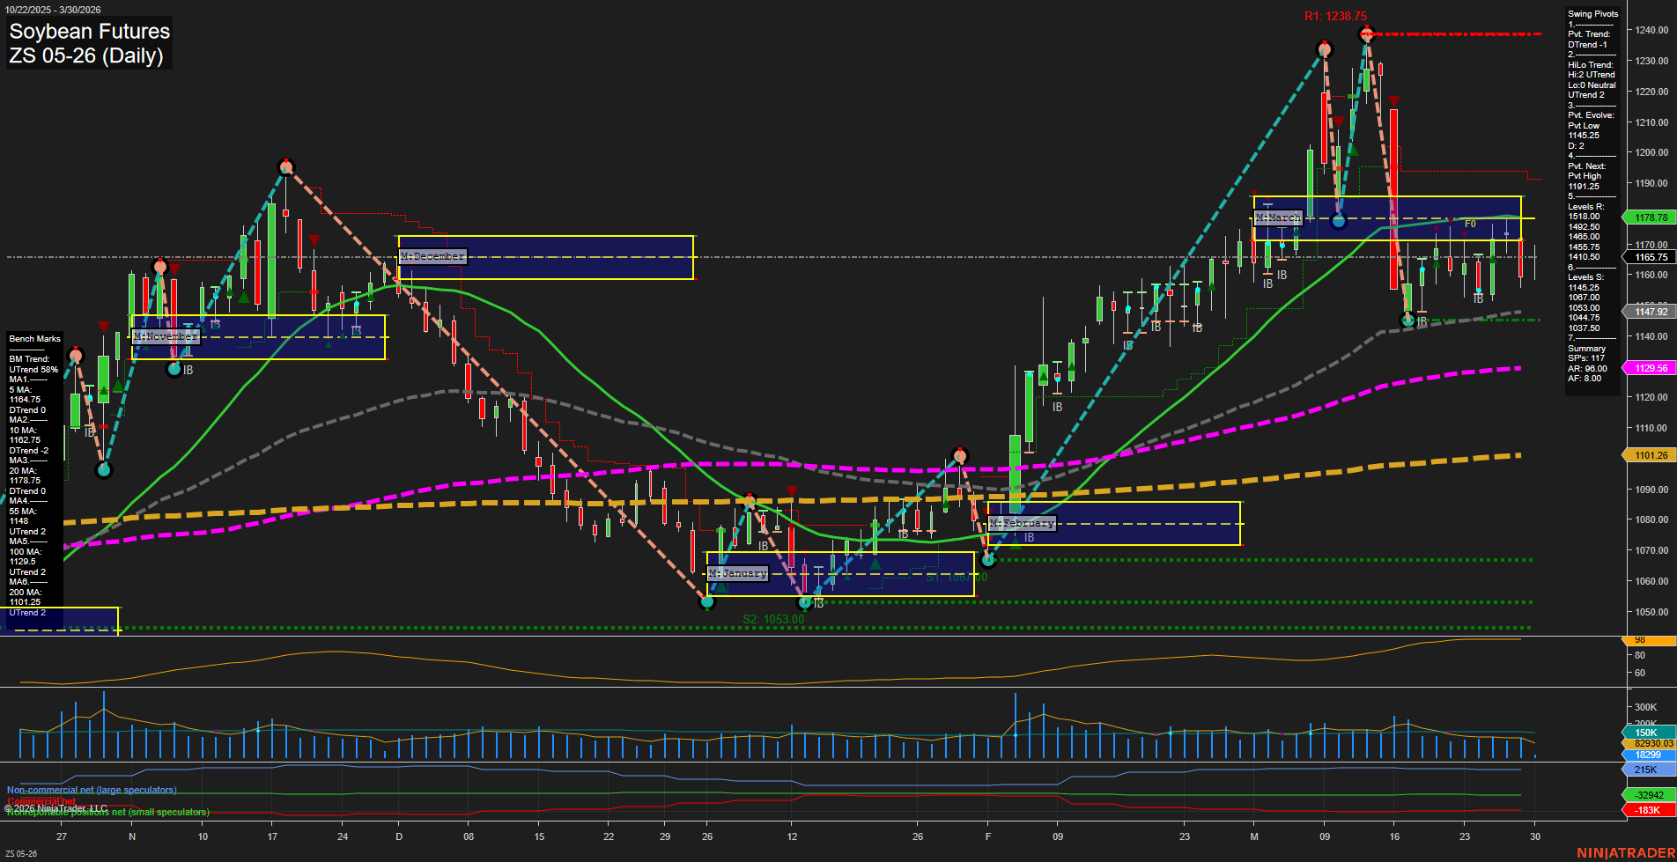The image size is (1677, 862).
Task: Click the 1101.25 moving average value
Action: [x=25, y=602]
